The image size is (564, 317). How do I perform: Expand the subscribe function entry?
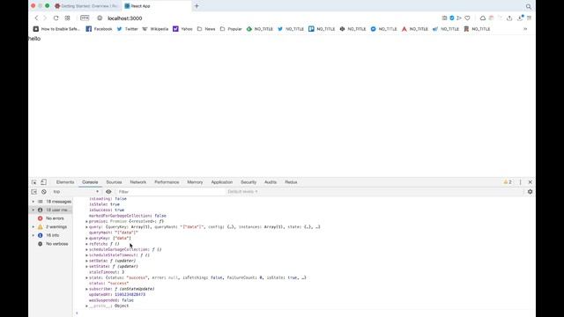pos(86,289)
